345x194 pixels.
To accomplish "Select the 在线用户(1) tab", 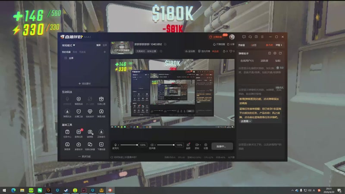I will tap(247, 61).
